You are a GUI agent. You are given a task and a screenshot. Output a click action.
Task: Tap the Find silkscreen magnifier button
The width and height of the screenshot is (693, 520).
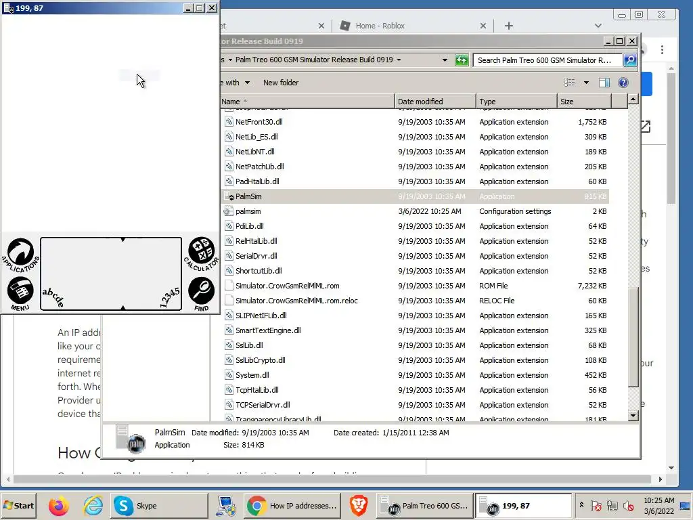click(x=202, y=294)
